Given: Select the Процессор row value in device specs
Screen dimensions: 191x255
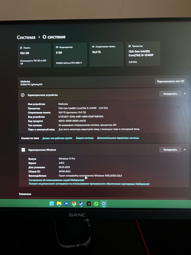Looking at the screenshot, I should 83,108.
